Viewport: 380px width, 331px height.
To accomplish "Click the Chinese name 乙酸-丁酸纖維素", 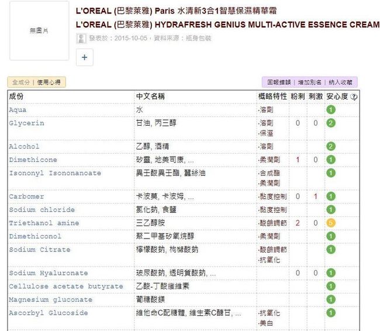I will pyautogui.click(x=163, y=287).
